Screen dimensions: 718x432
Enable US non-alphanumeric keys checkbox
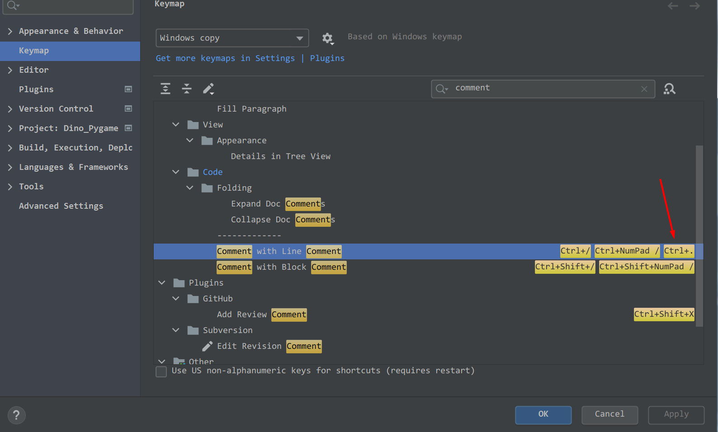click(x=161, y=371)
